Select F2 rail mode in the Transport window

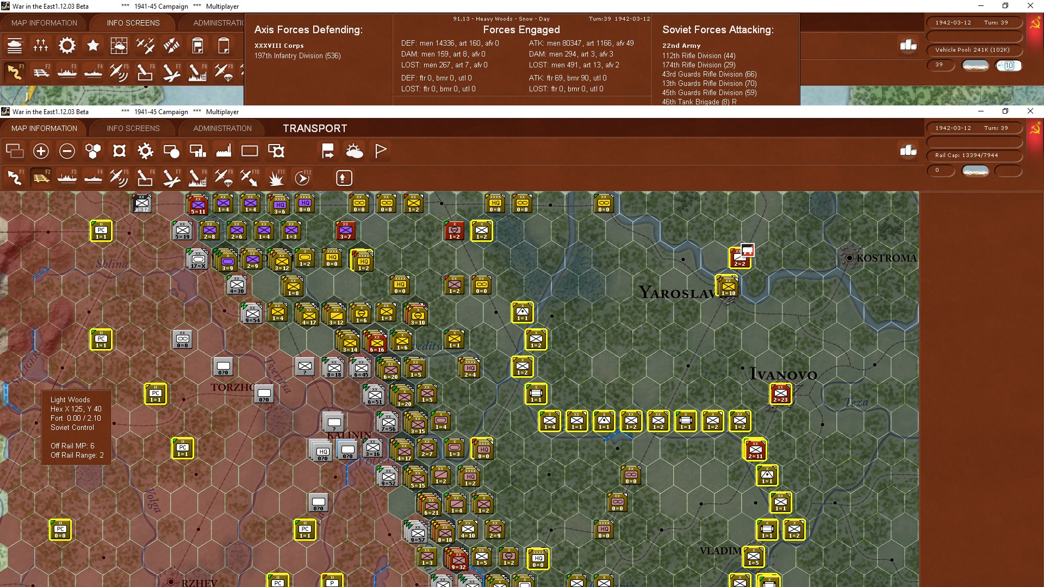(41, 178)
